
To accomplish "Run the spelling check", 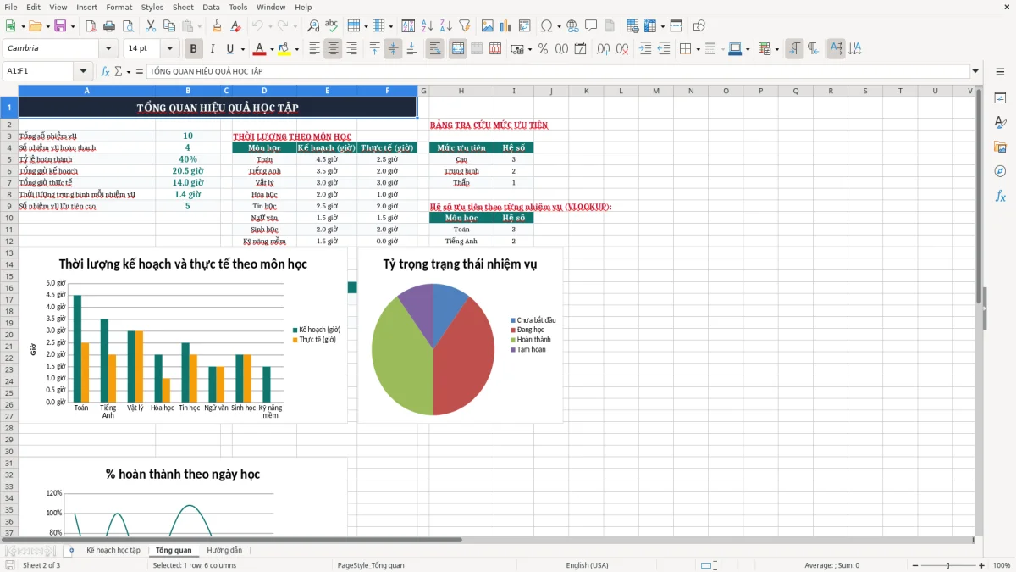I will [332, 26].
